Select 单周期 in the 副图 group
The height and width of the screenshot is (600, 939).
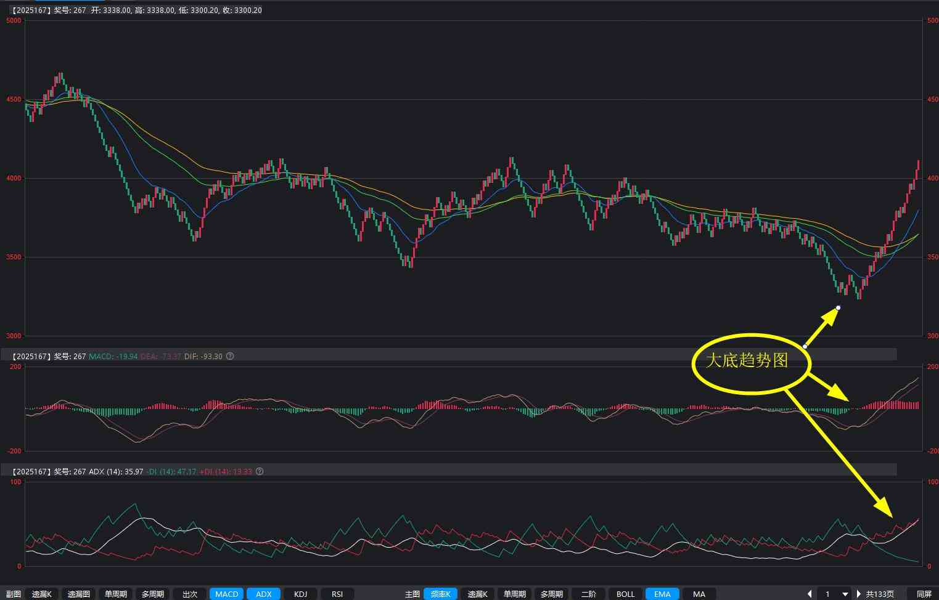pyautogui.click(x=115, y=594)
